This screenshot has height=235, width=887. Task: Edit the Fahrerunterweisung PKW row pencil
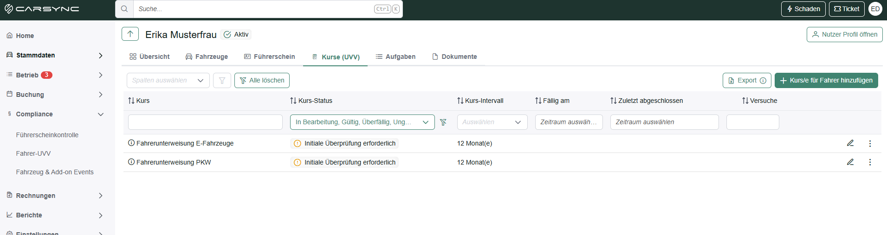pyautogui.click(x=850, y=162)
